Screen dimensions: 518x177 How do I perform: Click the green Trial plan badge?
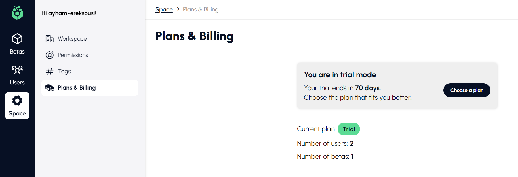coord(348,129)
